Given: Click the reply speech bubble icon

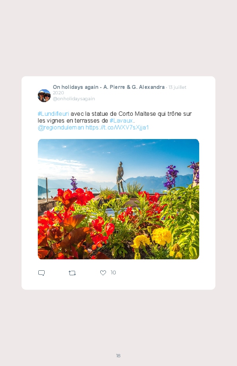Looking at the screenshot, I should click(x=41, y=273).
